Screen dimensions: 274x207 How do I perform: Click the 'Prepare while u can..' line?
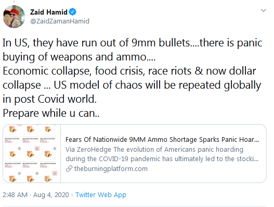(x=51, y=113)
